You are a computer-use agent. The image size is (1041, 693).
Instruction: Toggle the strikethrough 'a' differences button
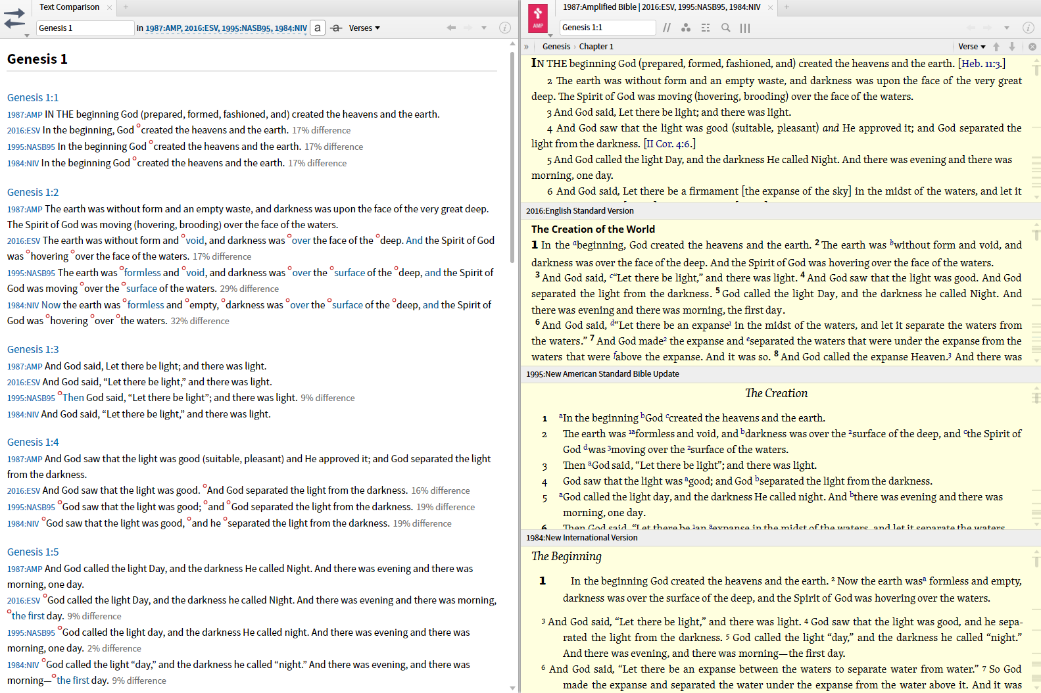(x=336, y=28)
